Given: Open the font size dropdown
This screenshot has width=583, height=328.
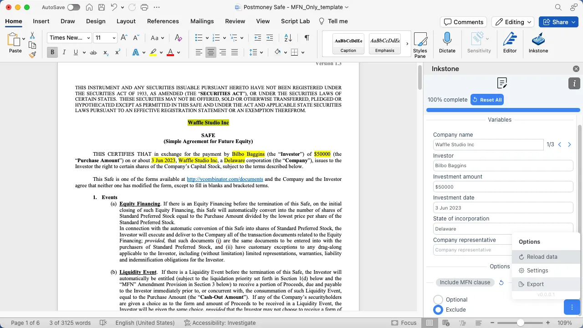Looking at the screenshot, I should pos(114,38).
